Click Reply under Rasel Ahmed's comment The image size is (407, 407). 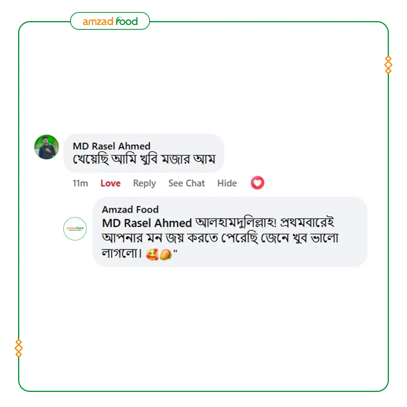click(x=144, y=183)
